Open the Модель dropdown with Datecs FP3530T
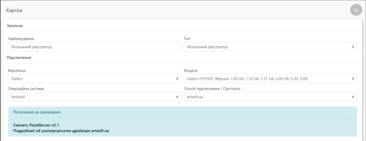The height and width of the screenshot is (141, 366). click(270, 79)
